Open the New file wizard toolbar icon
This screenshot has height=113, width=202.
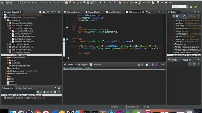point(3,3)
